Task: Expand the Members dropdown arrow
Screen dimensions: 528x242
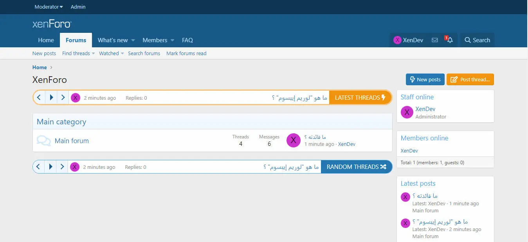Action: click(172, 40)
